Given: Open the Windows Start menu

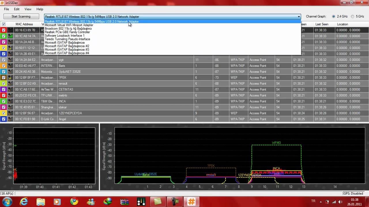Looking at the screenshot, I should tap(7, 202).
